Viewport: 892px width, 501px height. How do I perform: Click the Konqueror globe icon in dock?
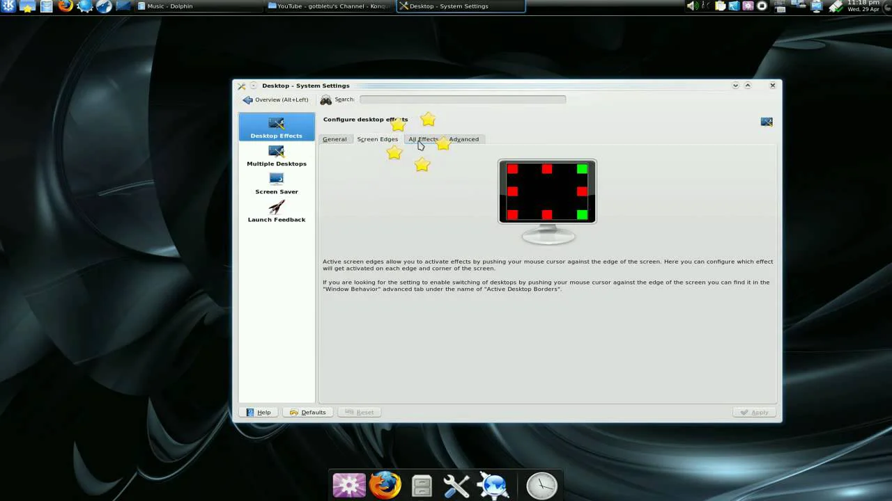point(493,485)
